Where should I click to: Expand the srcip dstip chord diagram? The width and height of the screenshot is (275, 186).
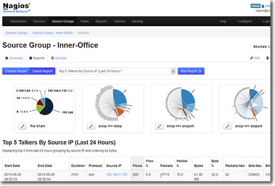pos(91,126)
